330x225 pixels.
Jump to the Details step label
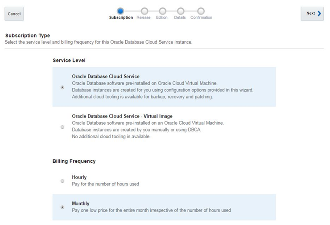click(x=180, y=18)
